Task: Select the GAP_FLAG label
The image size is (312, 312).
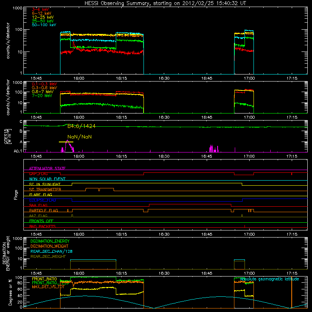Action: pos(38,174)
